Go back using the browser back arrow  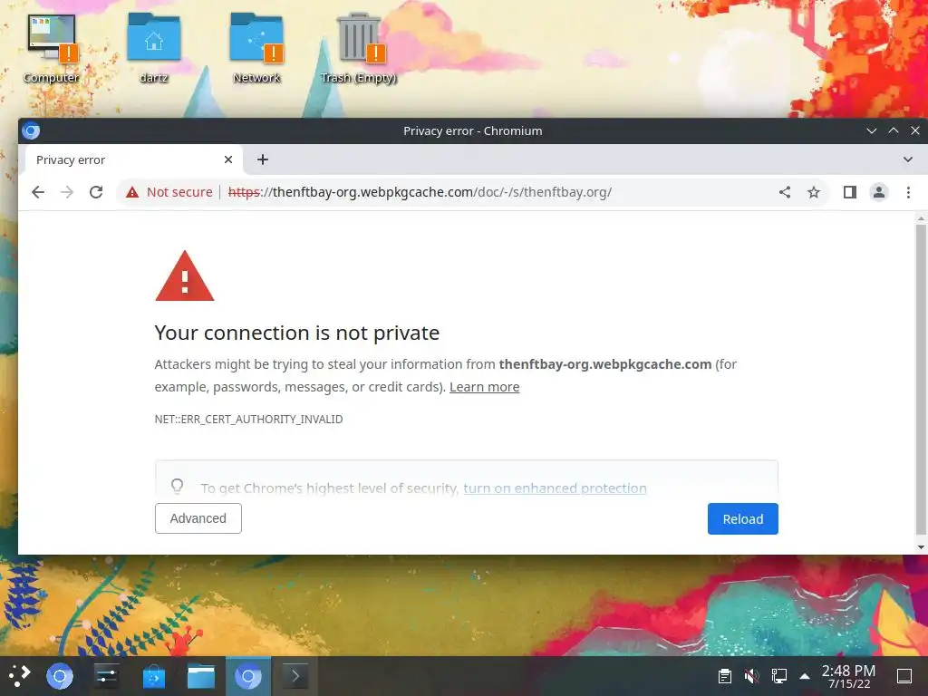[x=38, y=192]
